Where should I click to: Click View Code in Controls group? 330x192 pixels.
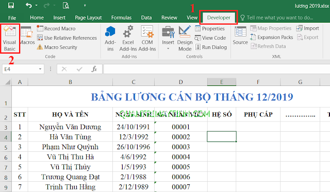tap(210, 38)
